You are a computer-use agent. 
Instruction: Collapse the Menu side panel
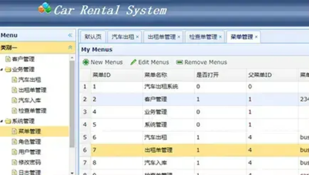[x=70, y=36]
